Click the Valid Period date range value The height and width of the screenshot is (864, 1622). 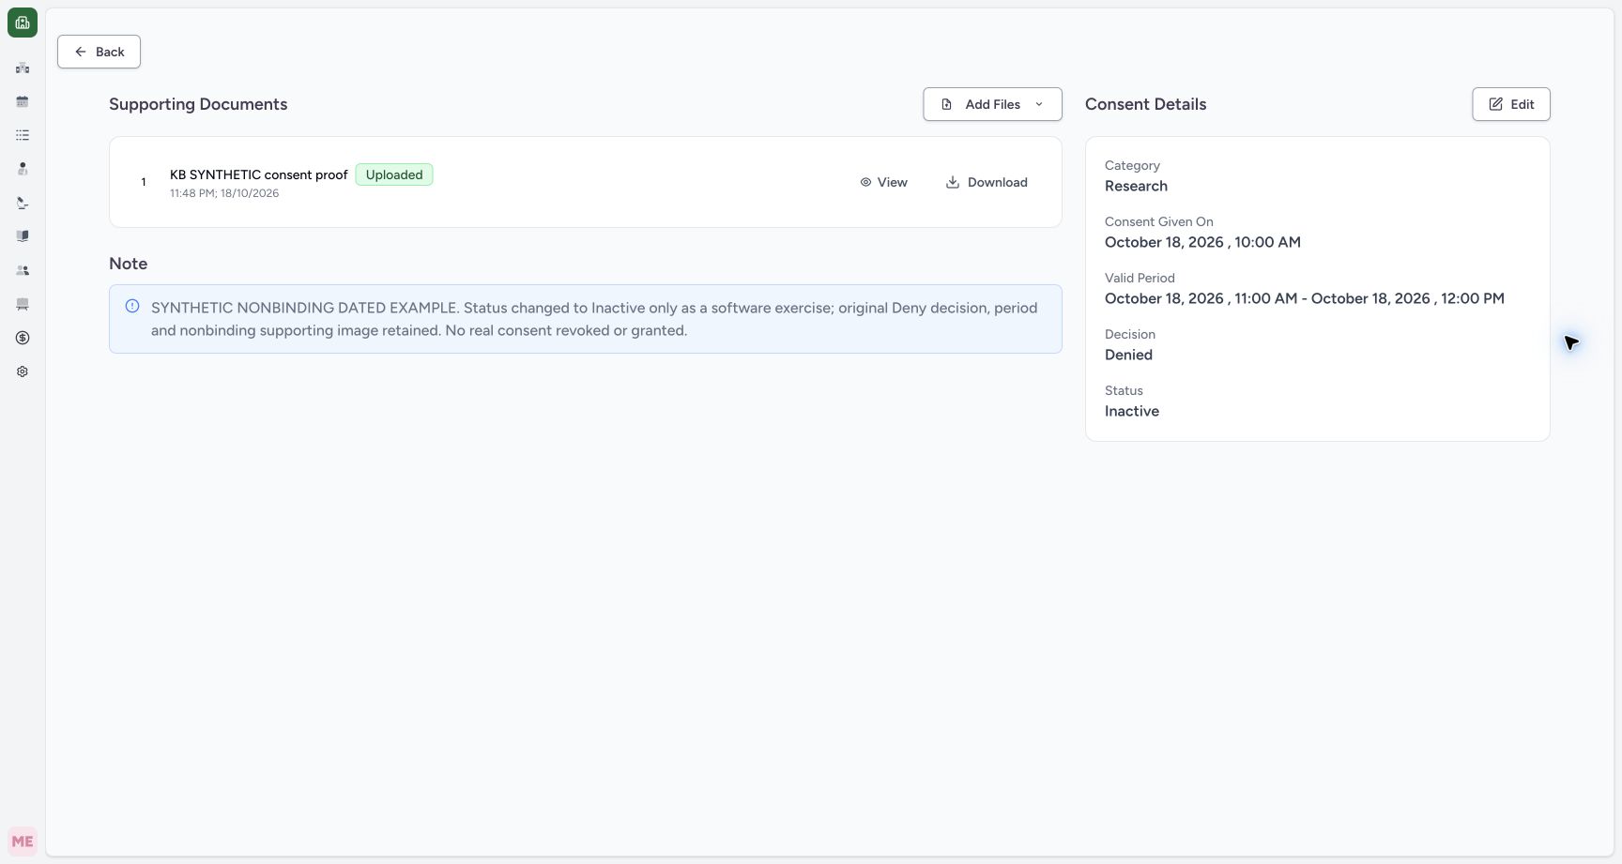tap(1304, 298)
